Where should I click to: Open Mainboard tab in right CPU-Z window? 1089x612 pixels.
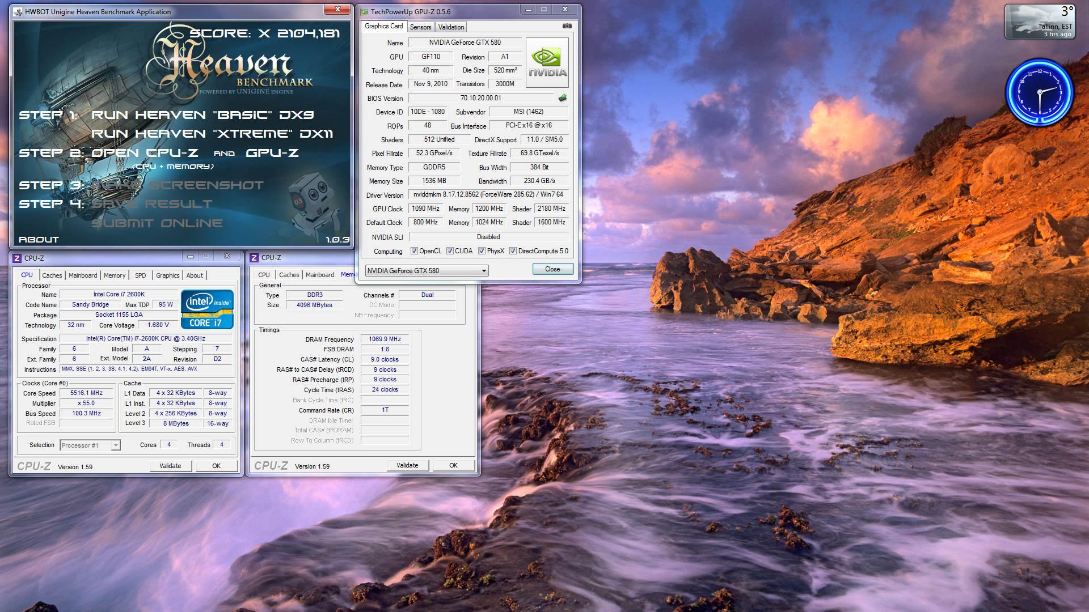tap(320, 275)
